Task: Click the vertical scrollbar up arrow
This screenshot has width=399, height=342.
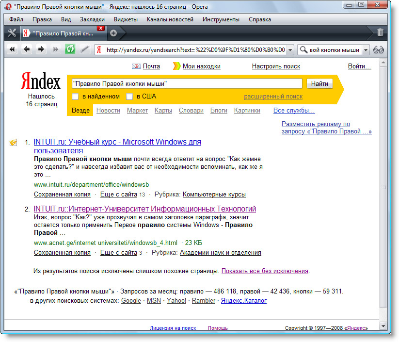Action: click(x=383, y=63)
